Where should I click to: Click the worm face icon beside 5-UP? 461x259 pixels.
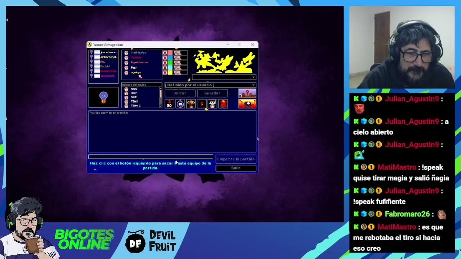pos(126,97)
